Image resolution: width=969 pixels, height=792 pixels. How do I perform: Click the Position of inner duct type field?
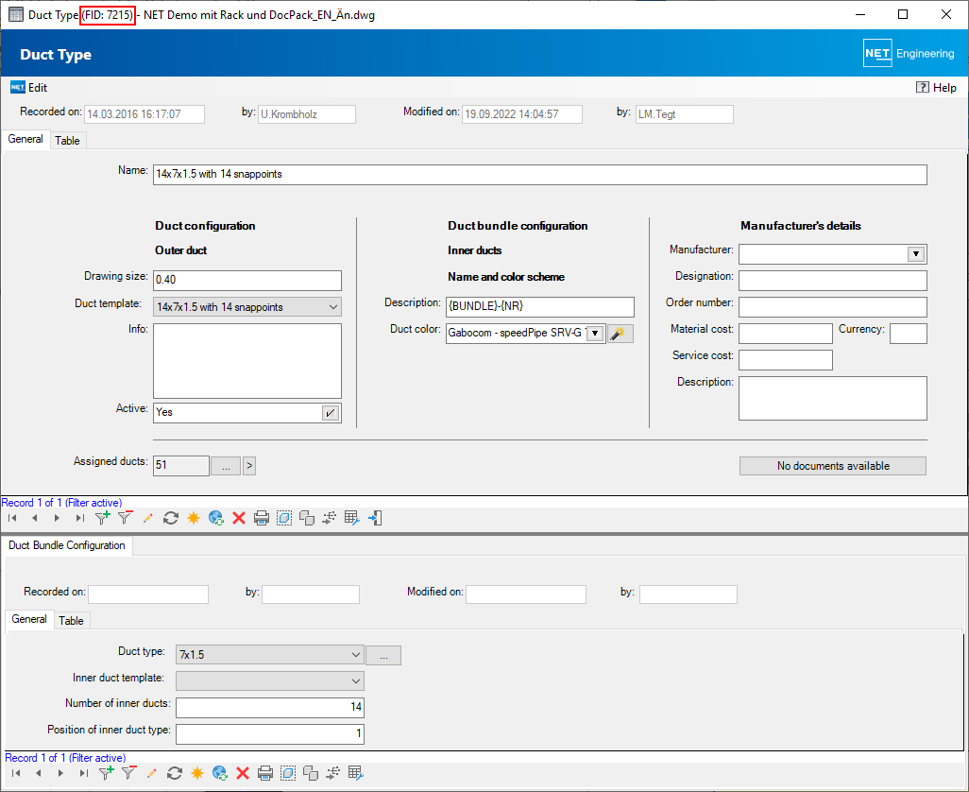coord(270,734)
